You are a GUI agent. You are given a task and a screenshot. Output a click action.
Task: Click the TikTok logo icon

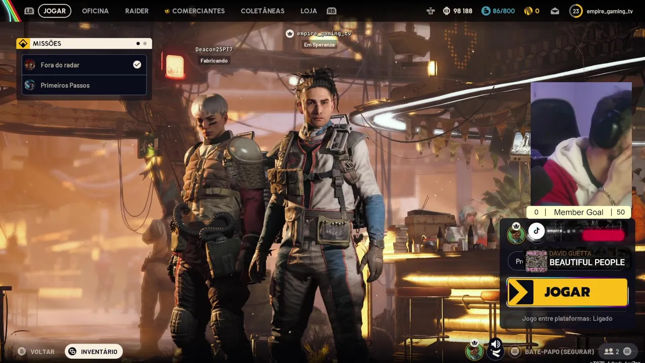coord(536,231)
